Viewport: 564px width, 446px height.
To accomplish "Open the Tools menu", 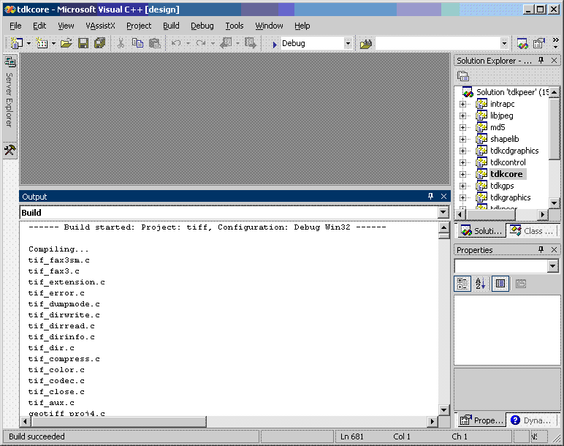I will (x=235, y=26).
